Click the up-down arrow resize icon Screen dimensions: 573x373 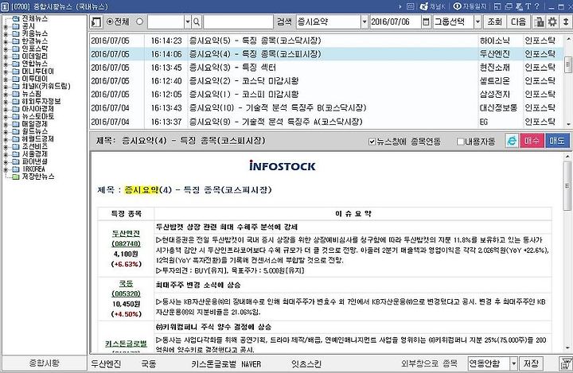tap(565, 22)
